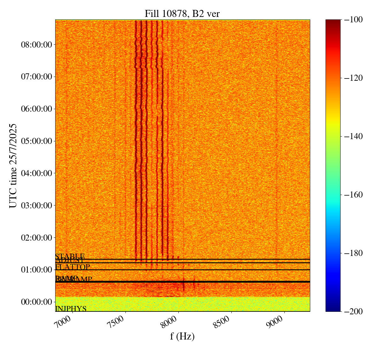Click the 03:00:00 time tick label
Screen dimensions: 383x351
coord(36,205)
